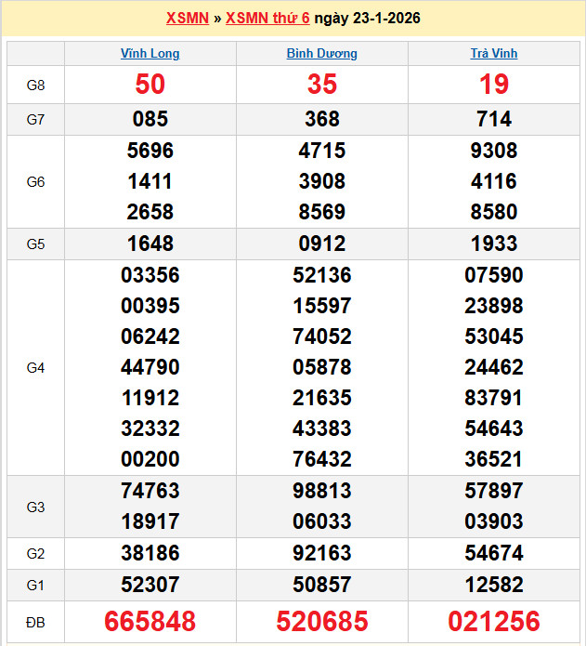Click the G8 row label
This screenshot has width=586, height=646.
35,86
